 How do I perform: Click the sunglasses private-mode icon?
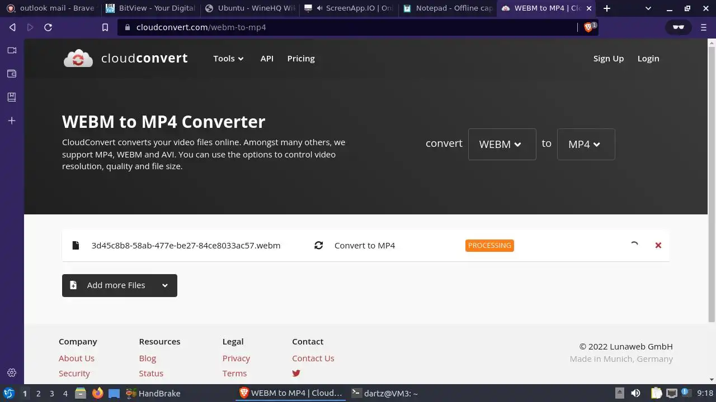(x=679, y=27)
